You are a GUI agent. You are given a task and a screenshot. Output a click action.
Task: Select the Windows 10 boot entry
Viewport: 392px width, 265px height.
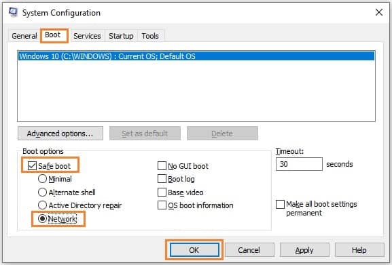[196, 56]
